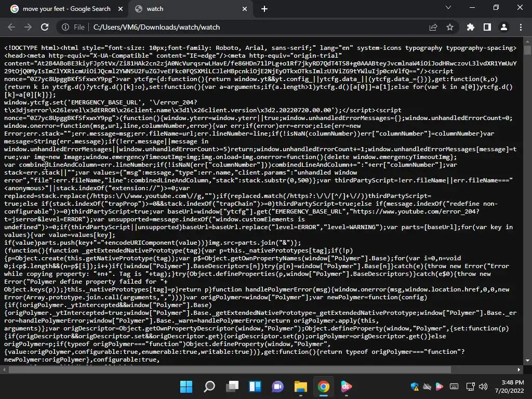
Task: Open the ds app on taskbar
Action: 346,387
